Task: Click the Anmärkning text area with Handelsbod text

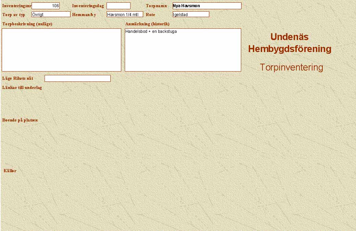Action: pos(183,50)
